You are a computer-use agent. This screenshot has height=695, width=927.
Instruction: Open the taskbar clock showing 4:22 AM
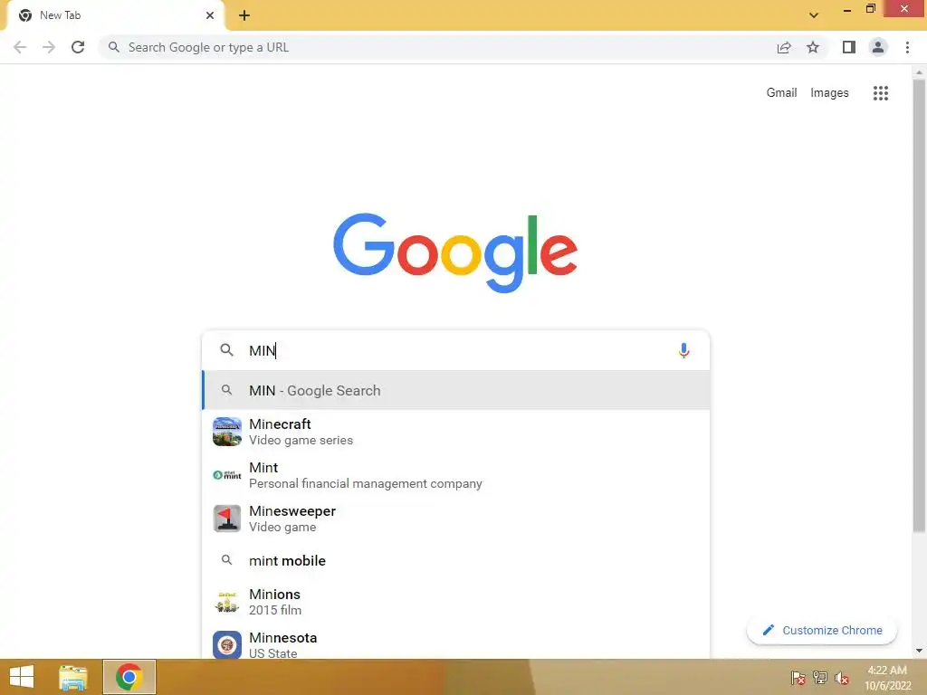tap(887, 678)
